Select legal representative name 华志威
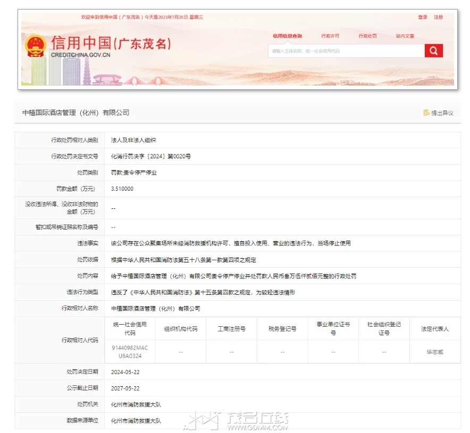Viewport: 470px width, 433px height. [x=435, y=352]
